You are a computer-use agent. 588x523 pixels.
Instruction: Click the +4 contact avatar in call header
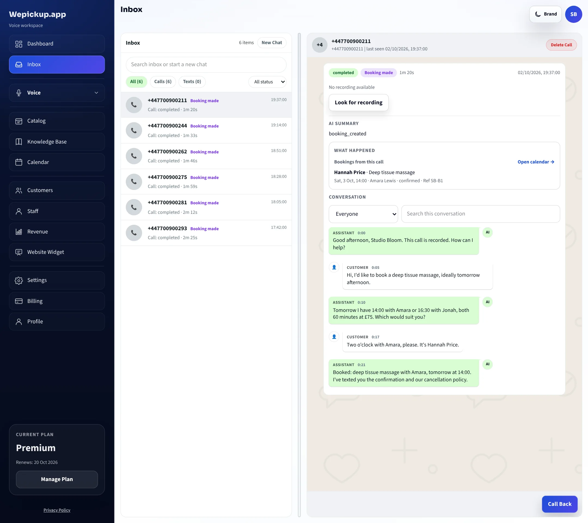(x=320, y=45)
